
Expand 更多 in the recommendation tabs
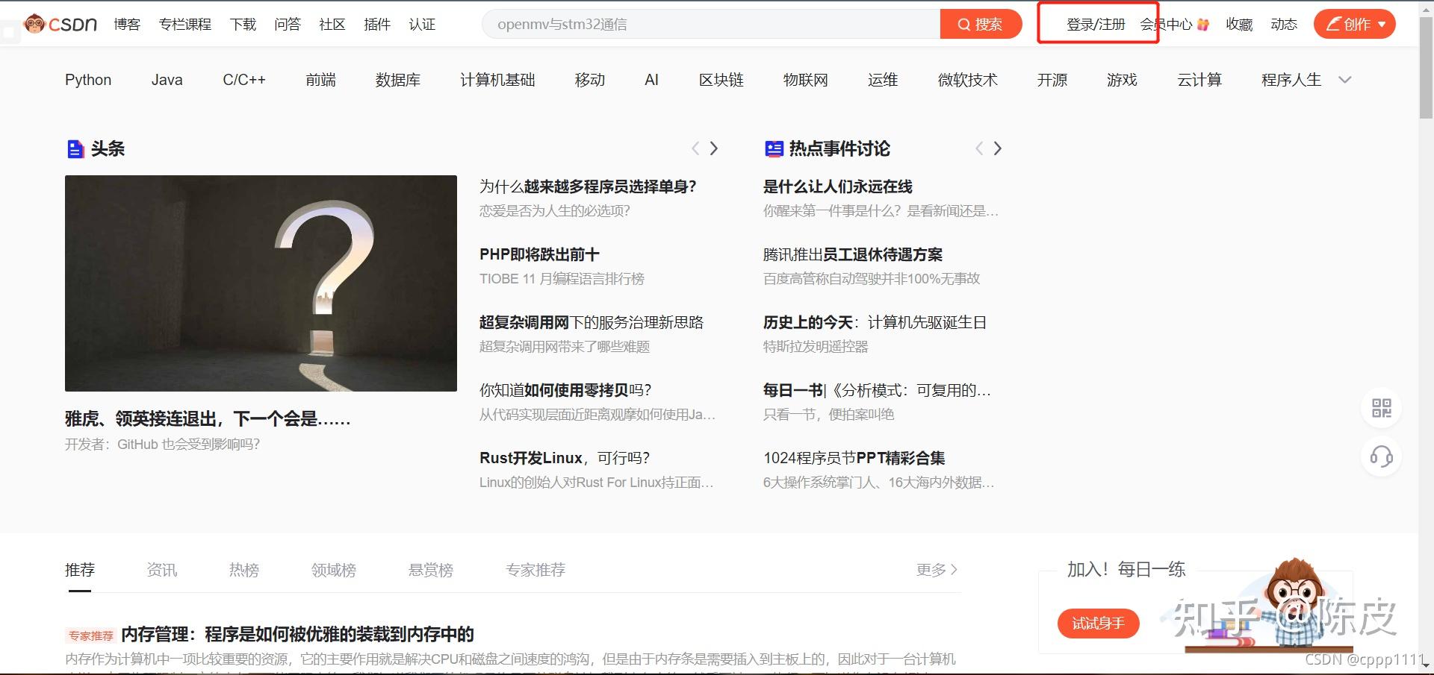tap(937, 570)
